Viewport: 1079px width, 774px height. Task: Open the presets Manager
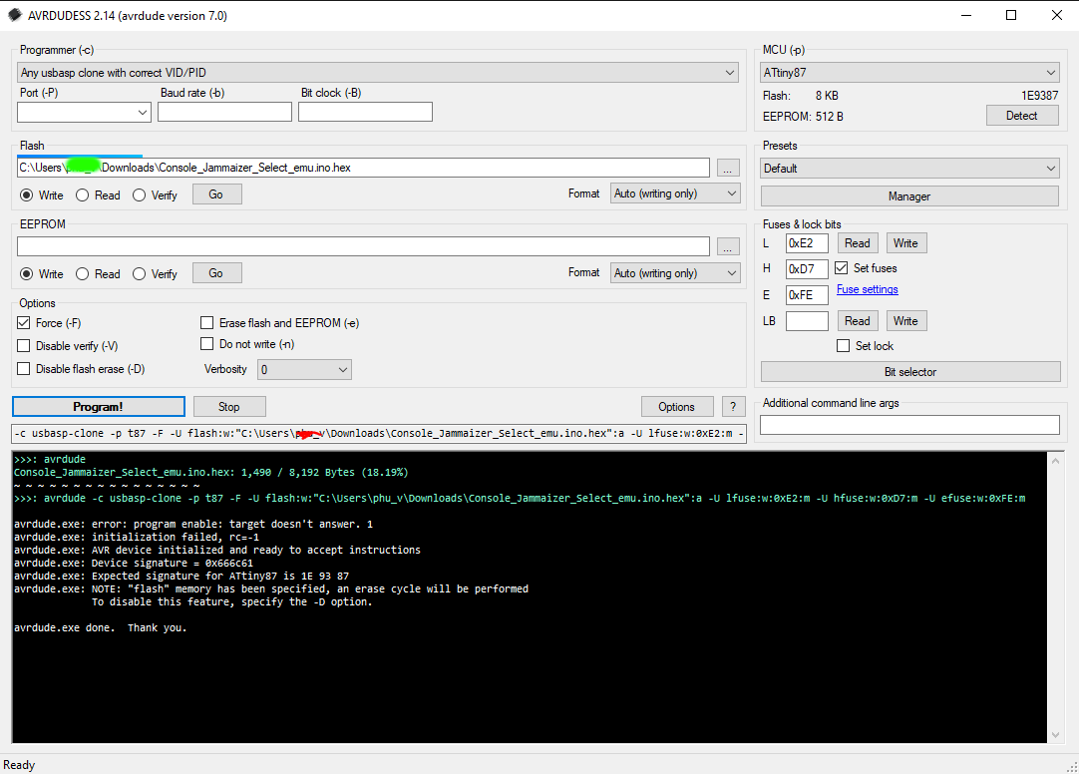tap(909, 196)
